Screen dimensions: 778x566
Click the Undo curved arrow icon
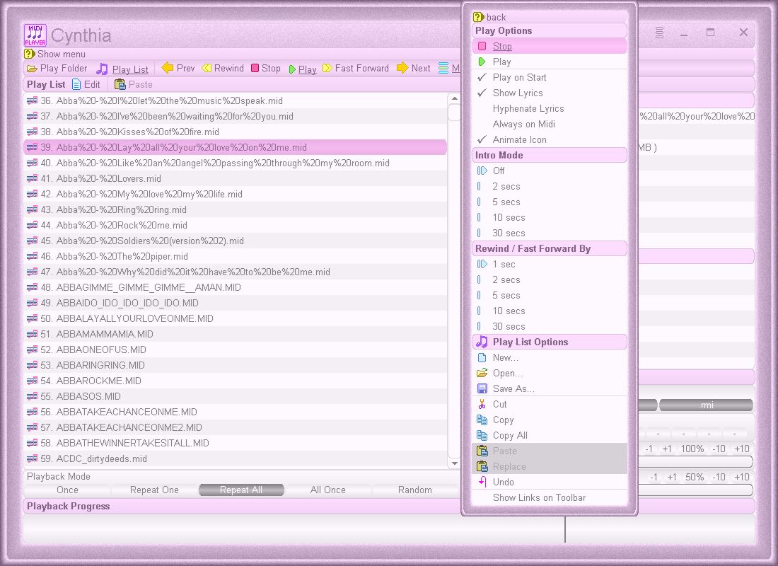482,482
